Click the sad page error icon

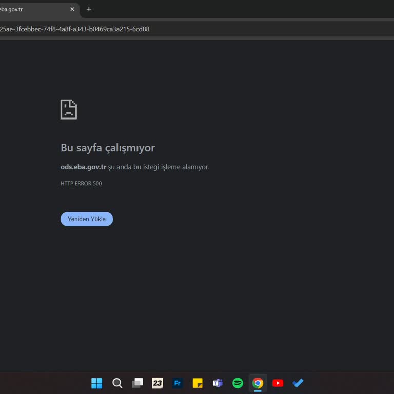[69, 109]
